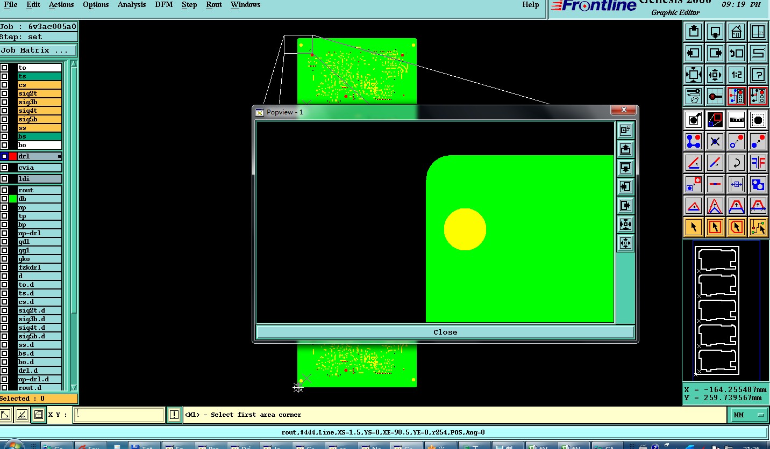
Task: Click layer list scrollbar up arrow
Action: click(x=74, y=64)
